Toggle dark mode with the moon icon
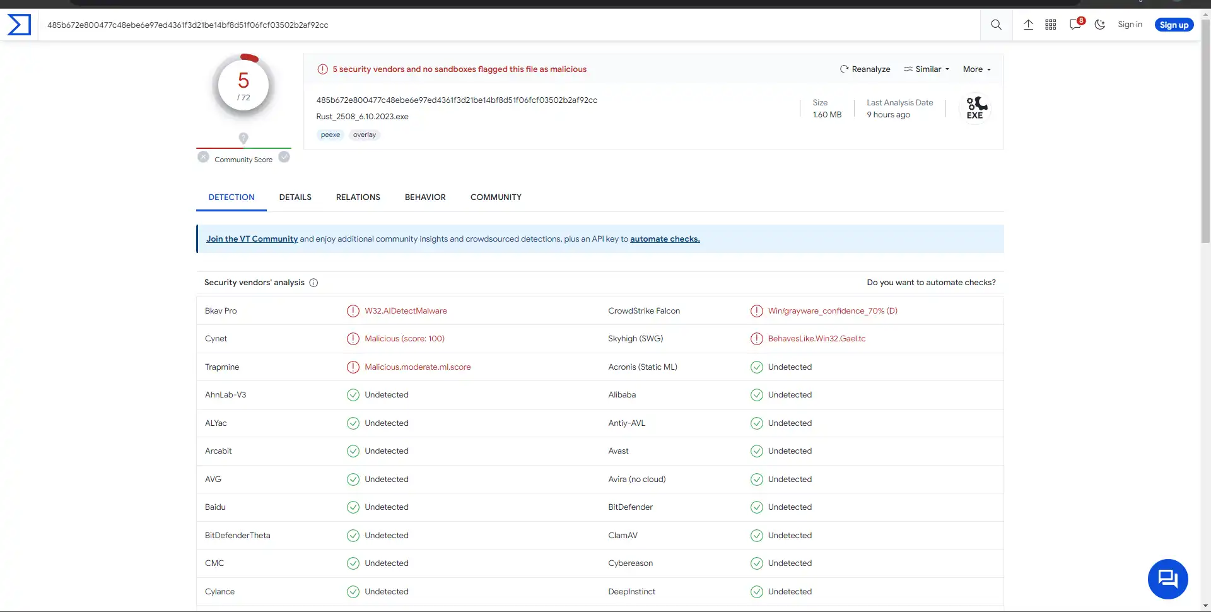1211x612 pixels. (1100, 25)
